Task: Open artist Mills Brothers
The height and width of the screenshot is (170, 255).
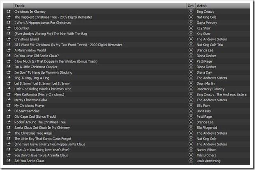Action: (x=206, y=155)
